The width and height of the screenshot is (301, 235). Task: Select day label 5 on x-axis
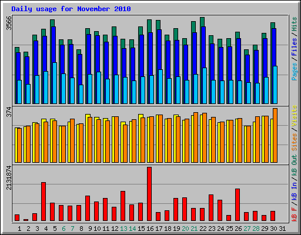coord(55,229)
